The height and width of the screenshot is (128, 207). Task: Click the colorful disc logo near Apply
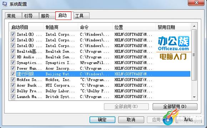170,117
